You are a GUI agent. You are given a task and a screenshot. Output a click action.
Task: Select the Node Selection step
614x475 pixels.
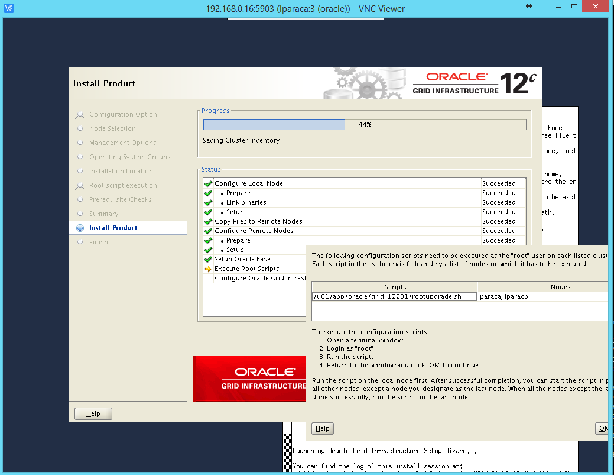(112, 128)
